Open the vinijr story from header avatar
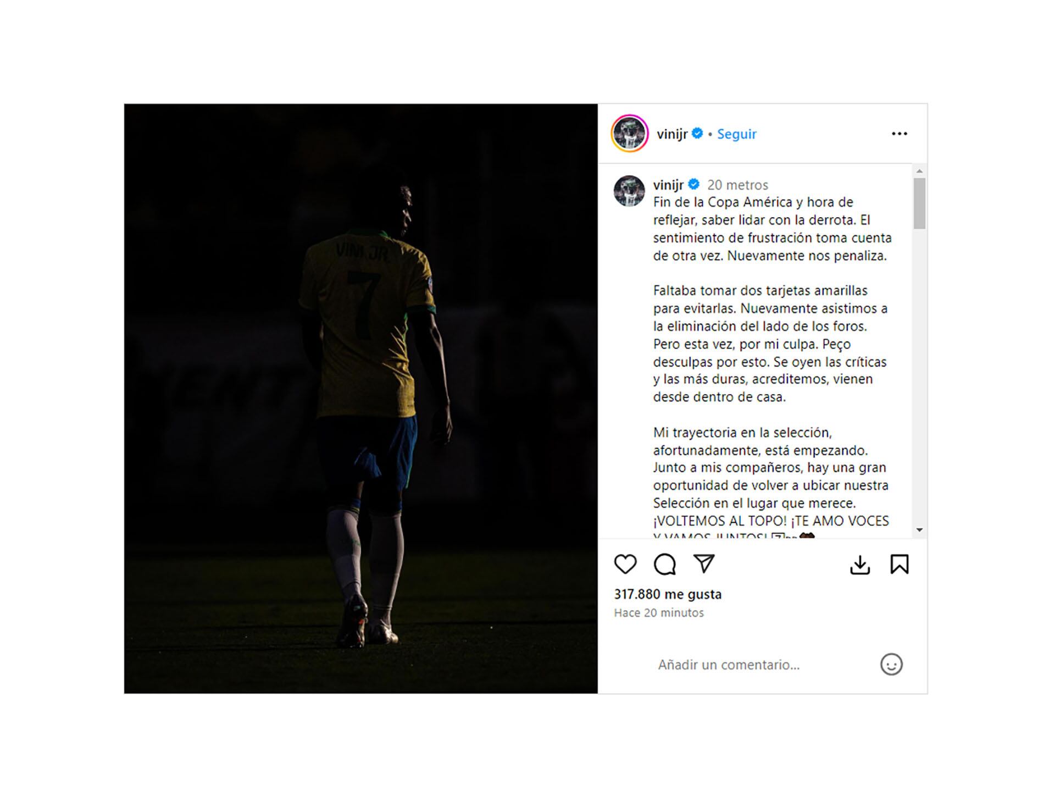This screenshot has width=1055, height=796. click(630, 133)
